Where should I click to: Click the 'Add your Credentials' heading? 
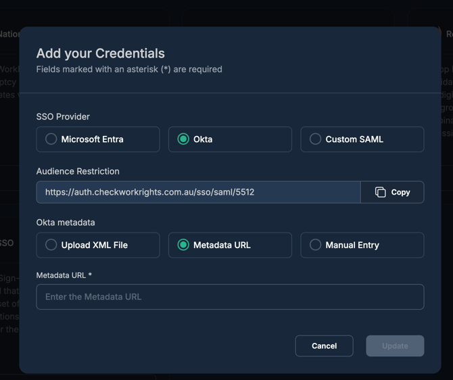tap(101, 53)
